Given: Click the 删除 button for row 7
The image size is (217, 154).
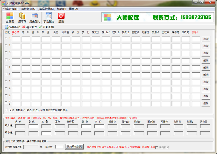Looking at the screenshot, I should [206, 82].
